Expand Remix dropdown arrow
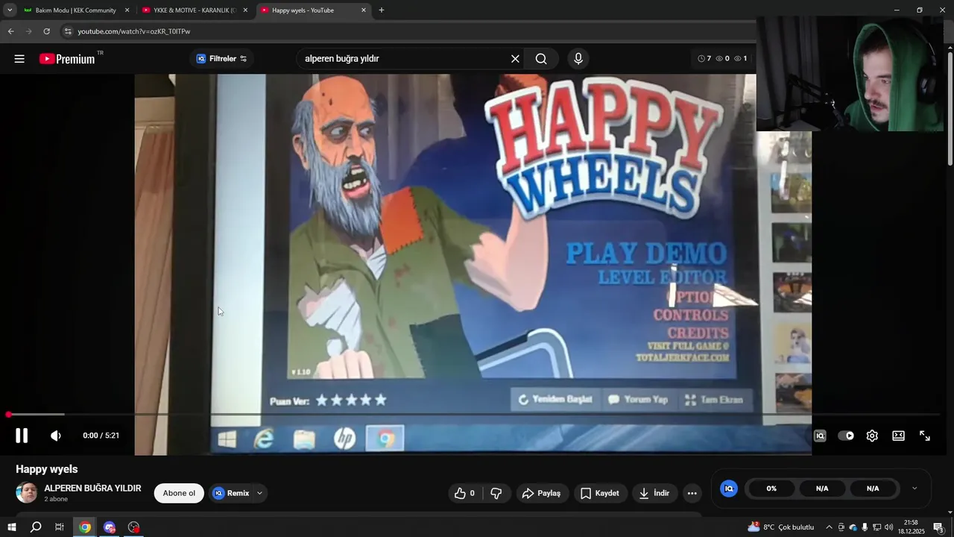Screen dimensions: 954x537 pyautogui.click(x=259, y=493)
